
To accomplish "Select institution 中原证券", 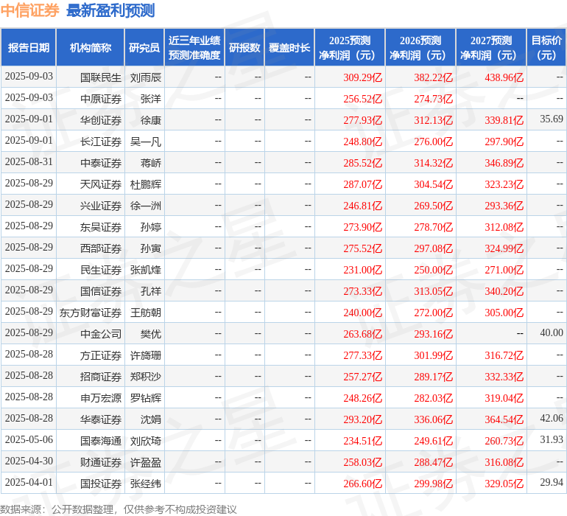I will (x=101, y=99).
